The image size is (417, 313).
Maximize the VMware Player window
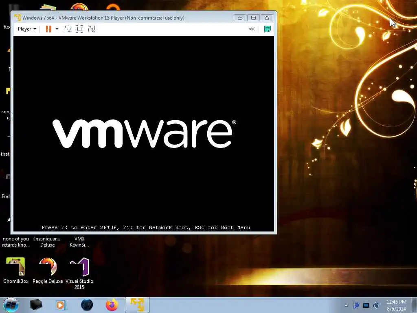tap(253, 18)
